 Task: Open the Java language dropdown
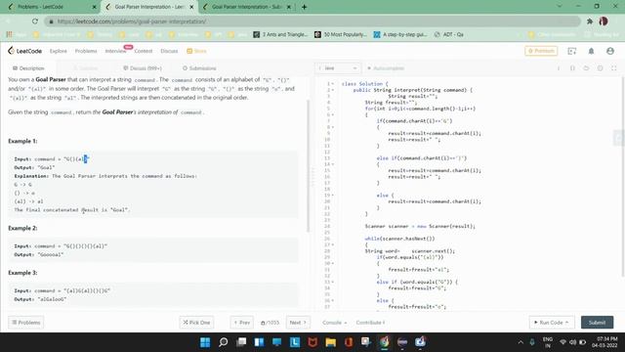(x=338, y=68)
